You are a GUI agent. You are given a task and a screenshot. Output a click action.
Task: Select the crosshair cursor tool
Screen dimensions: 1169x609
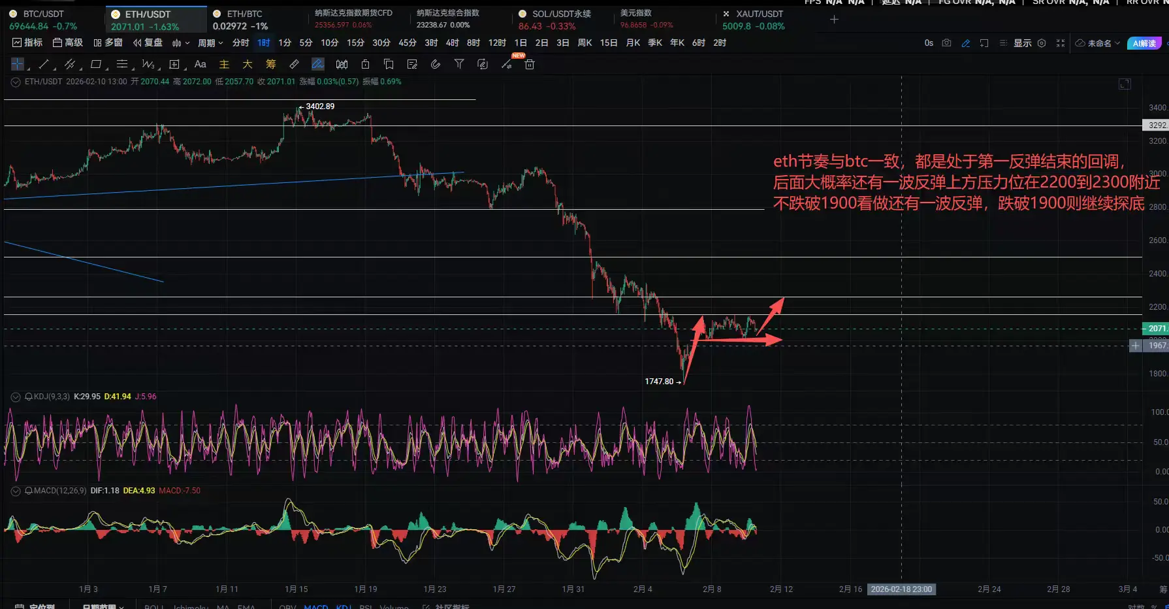tap(18, 64)
